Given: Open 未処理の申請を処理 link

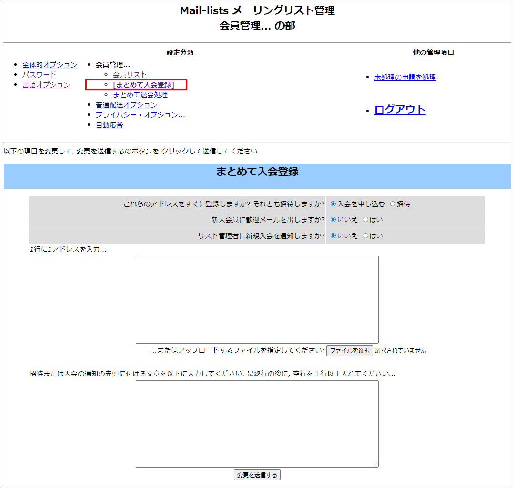Looking at the screenshot, I should coord(405,77).
